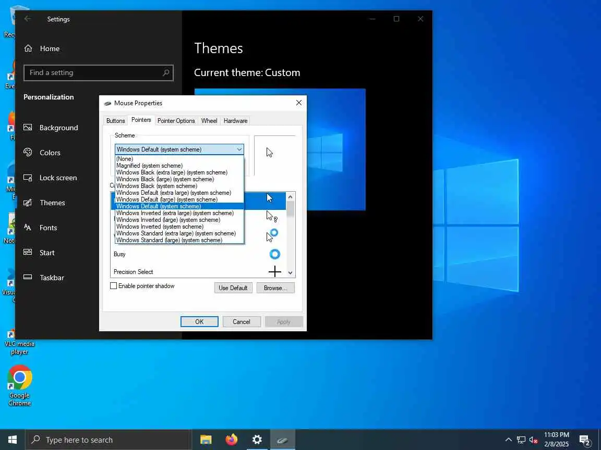
Task: Open the network tray icon
Action: [521, 440]
